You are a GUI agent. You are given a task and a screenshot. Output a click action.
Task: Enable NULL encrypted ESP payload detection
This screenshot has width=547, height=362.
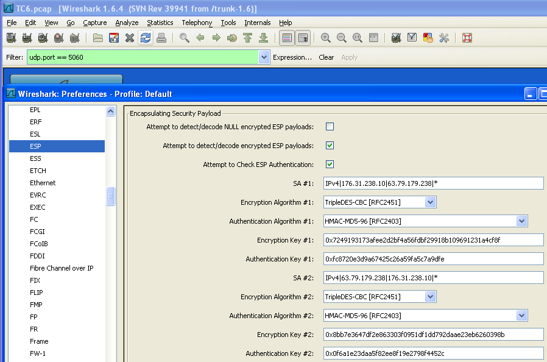click(x=330, y=126)
